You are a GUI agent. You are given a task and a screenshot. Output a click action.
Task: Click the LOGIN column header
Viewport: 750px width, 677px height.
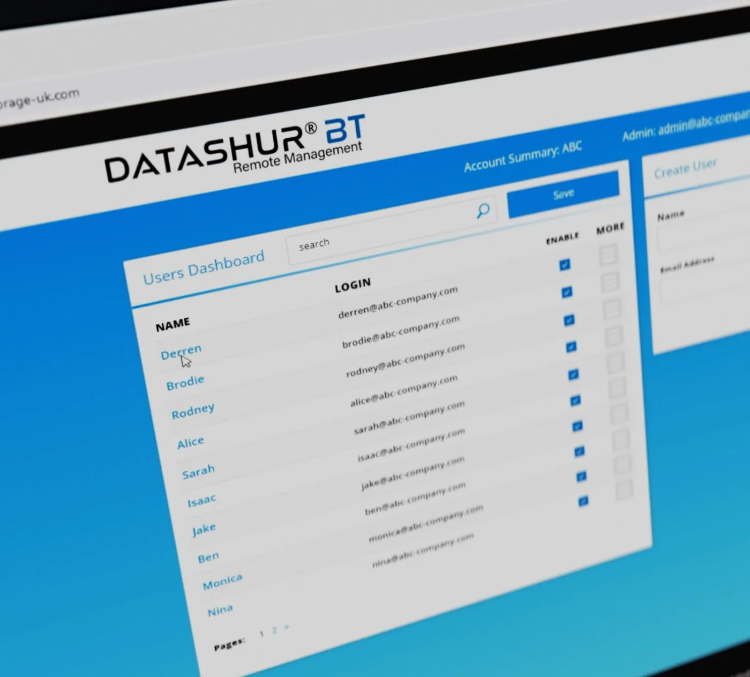tap(352, 285)
